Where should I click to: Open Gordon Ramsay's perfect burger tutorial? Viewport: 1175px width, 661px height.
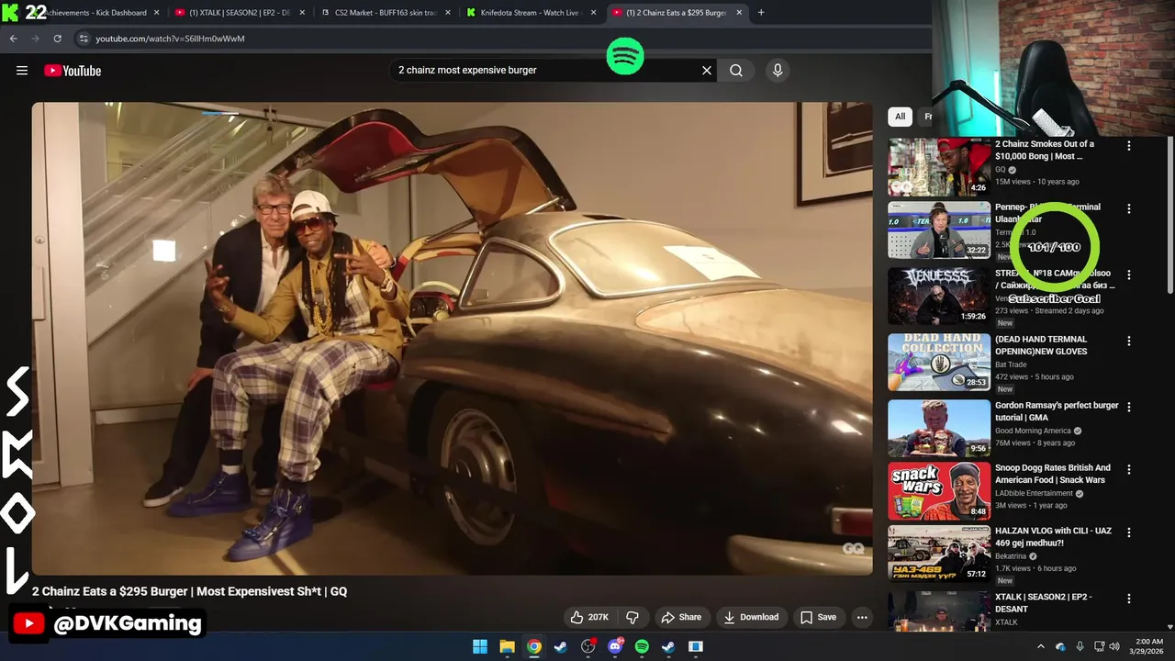(x=1057, y=411)
